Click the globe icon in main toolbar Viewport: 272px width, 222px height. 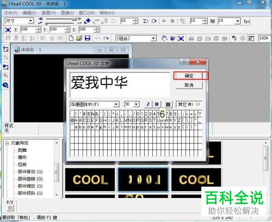[243, 38]
